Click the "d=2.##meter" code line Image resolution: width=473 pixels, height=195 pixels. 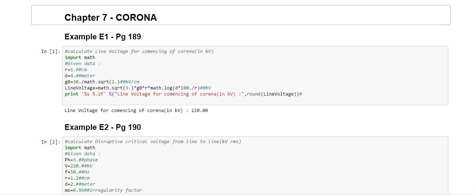(x=80, y=184)
